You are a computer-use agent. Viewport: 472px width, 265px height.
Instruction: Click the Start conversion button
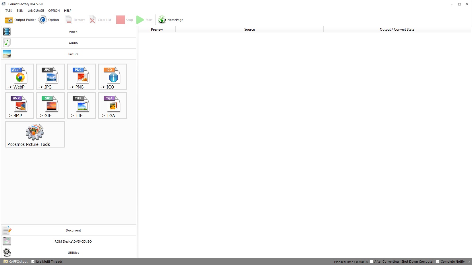pos(144,20)
